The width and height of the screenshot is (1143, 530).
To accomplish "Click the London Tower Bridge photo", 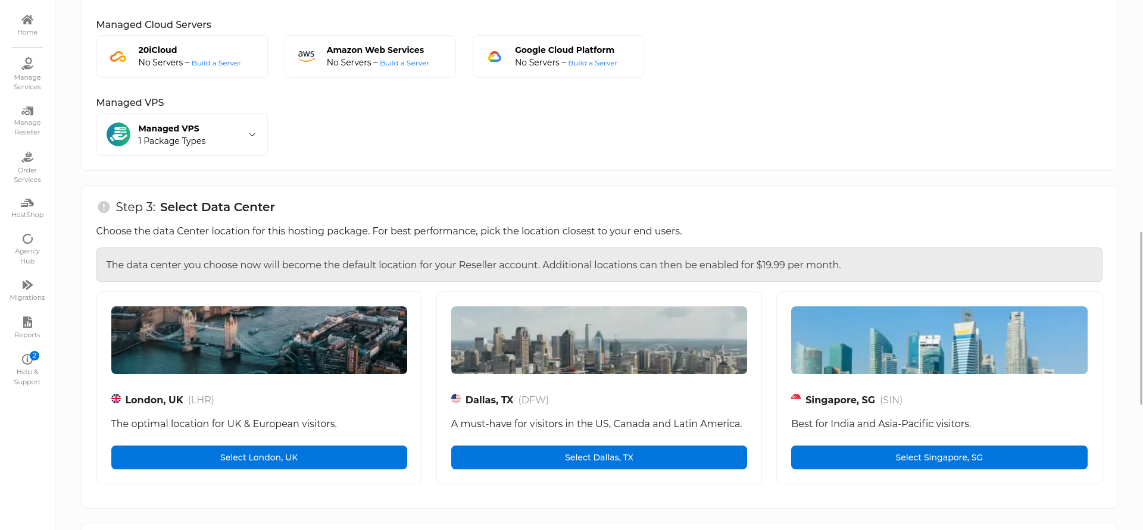I will (259, 340).
